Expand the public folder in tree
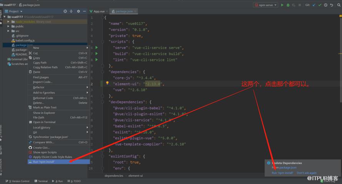 pos(8,26)
